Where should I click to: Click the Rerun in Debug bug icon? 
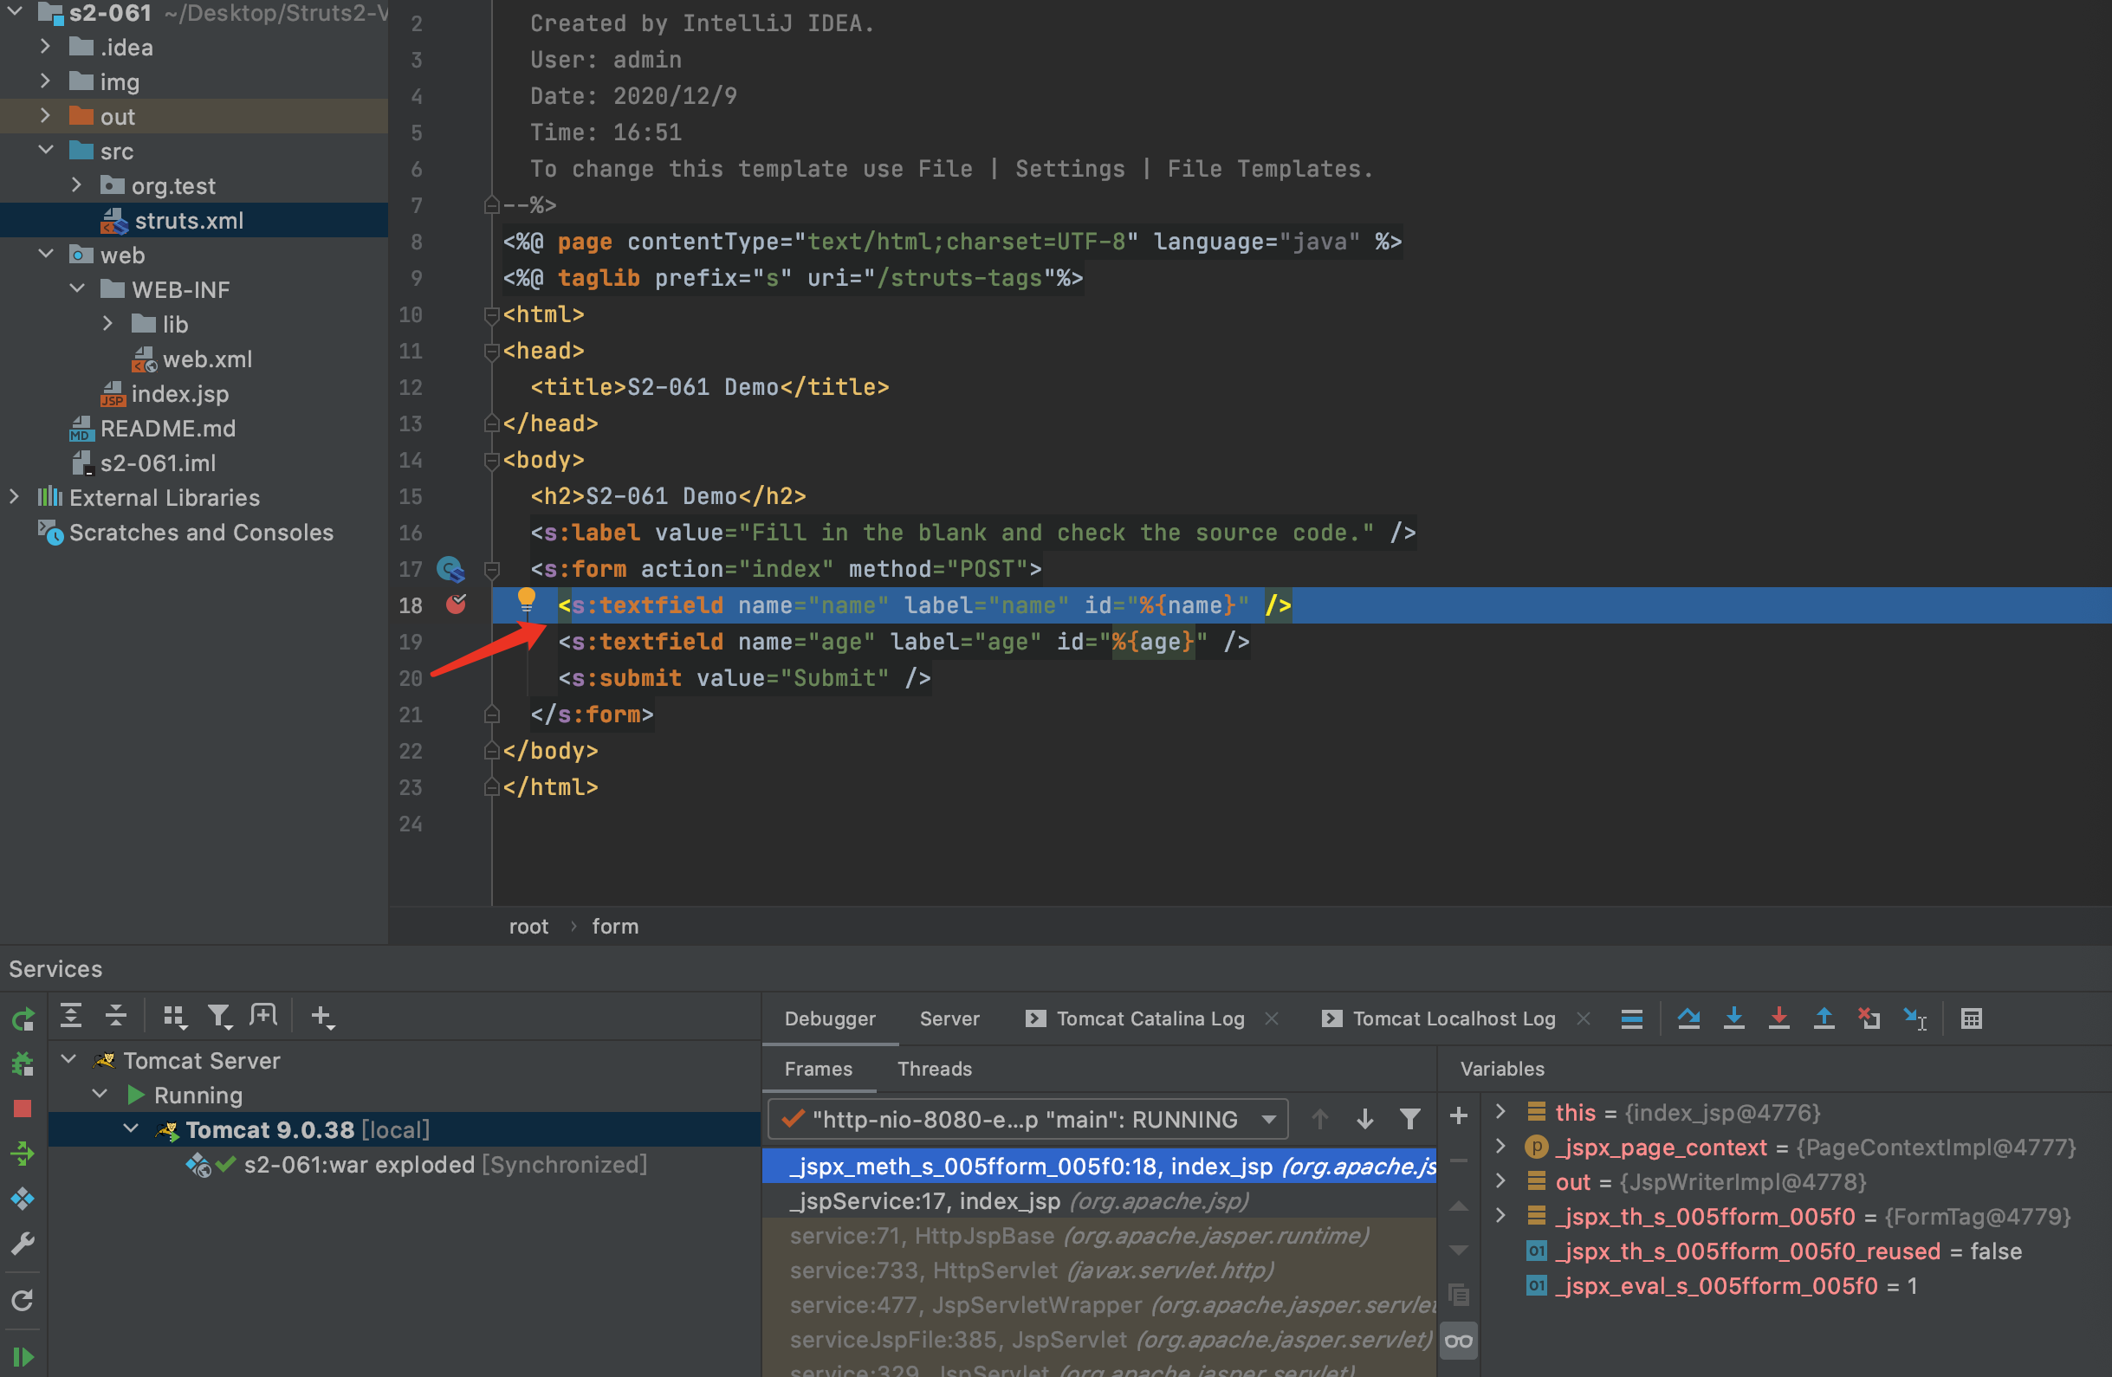[x=23, y=1063]
